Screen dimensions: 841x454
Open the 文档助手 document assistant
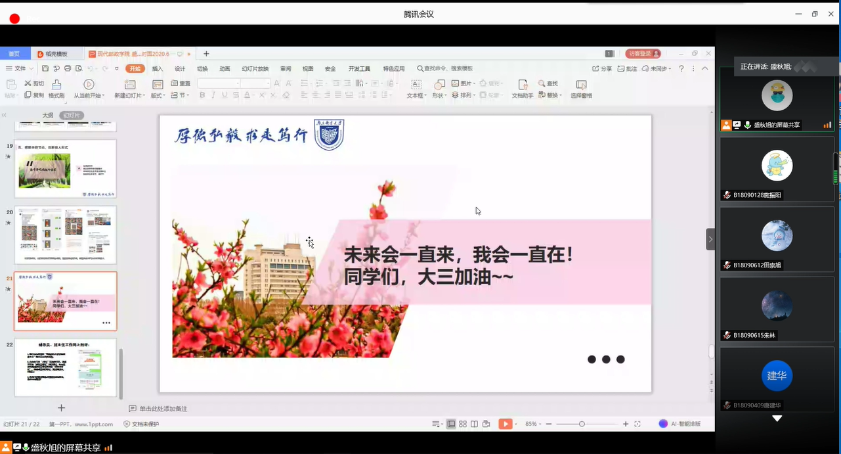(x=523, y=89)
